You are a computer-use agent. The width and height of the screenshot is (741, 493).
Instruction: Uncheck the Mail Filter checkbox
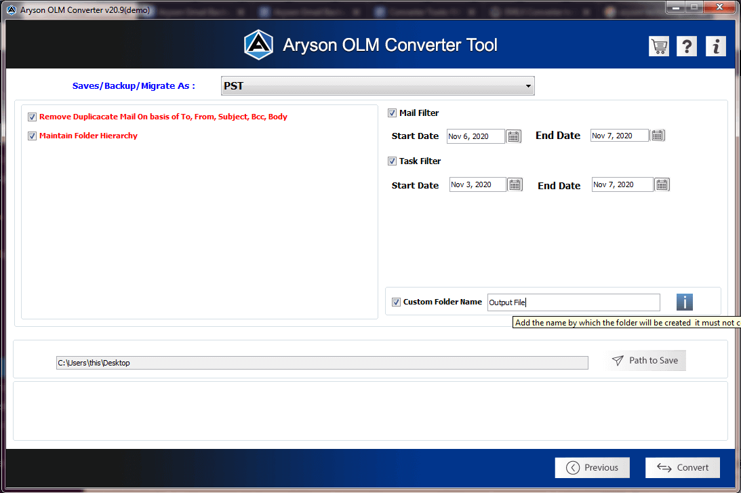pos(392,113)
